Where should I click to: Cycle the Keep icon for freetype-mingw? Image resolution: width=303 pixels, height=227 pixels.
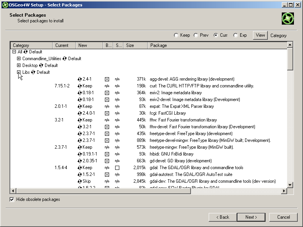pyautogui.click(x=80, y=147)
